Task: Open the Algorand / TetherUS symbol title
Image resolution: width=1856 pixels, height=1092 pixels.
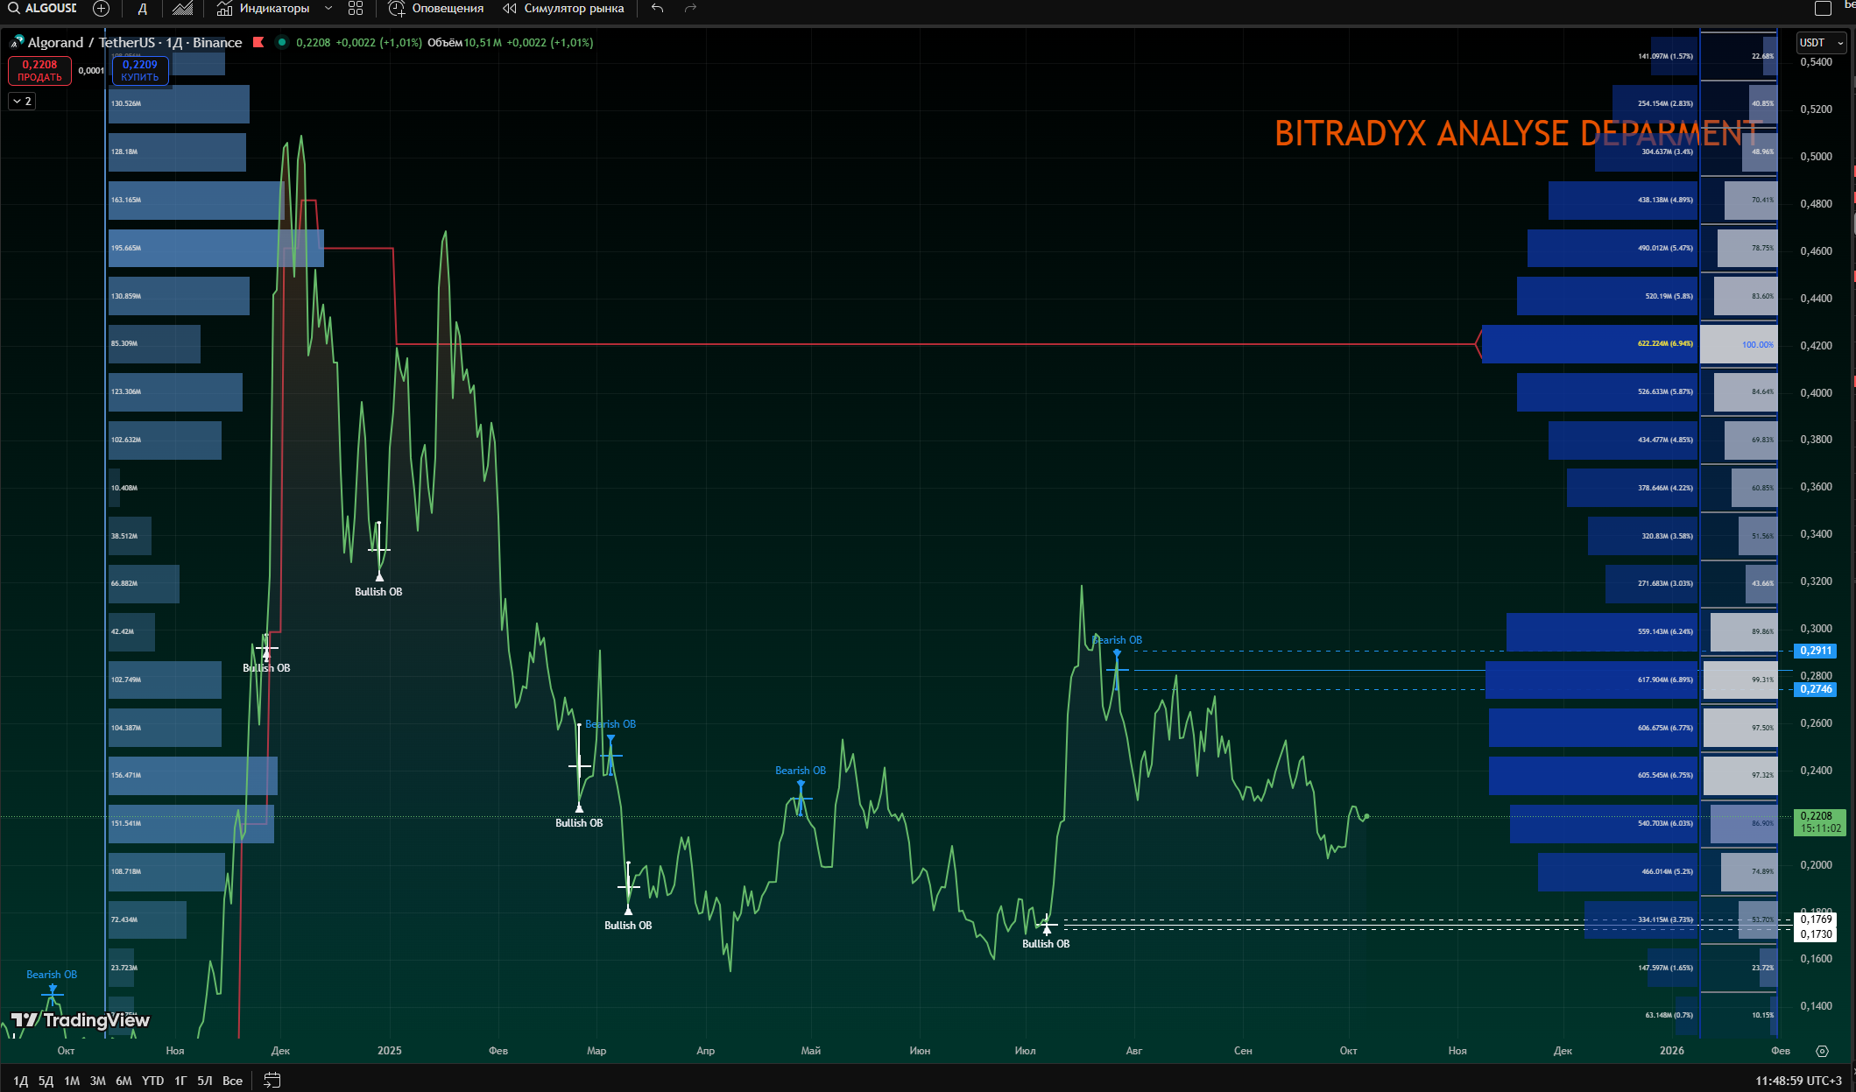Action: pos(135,43)
